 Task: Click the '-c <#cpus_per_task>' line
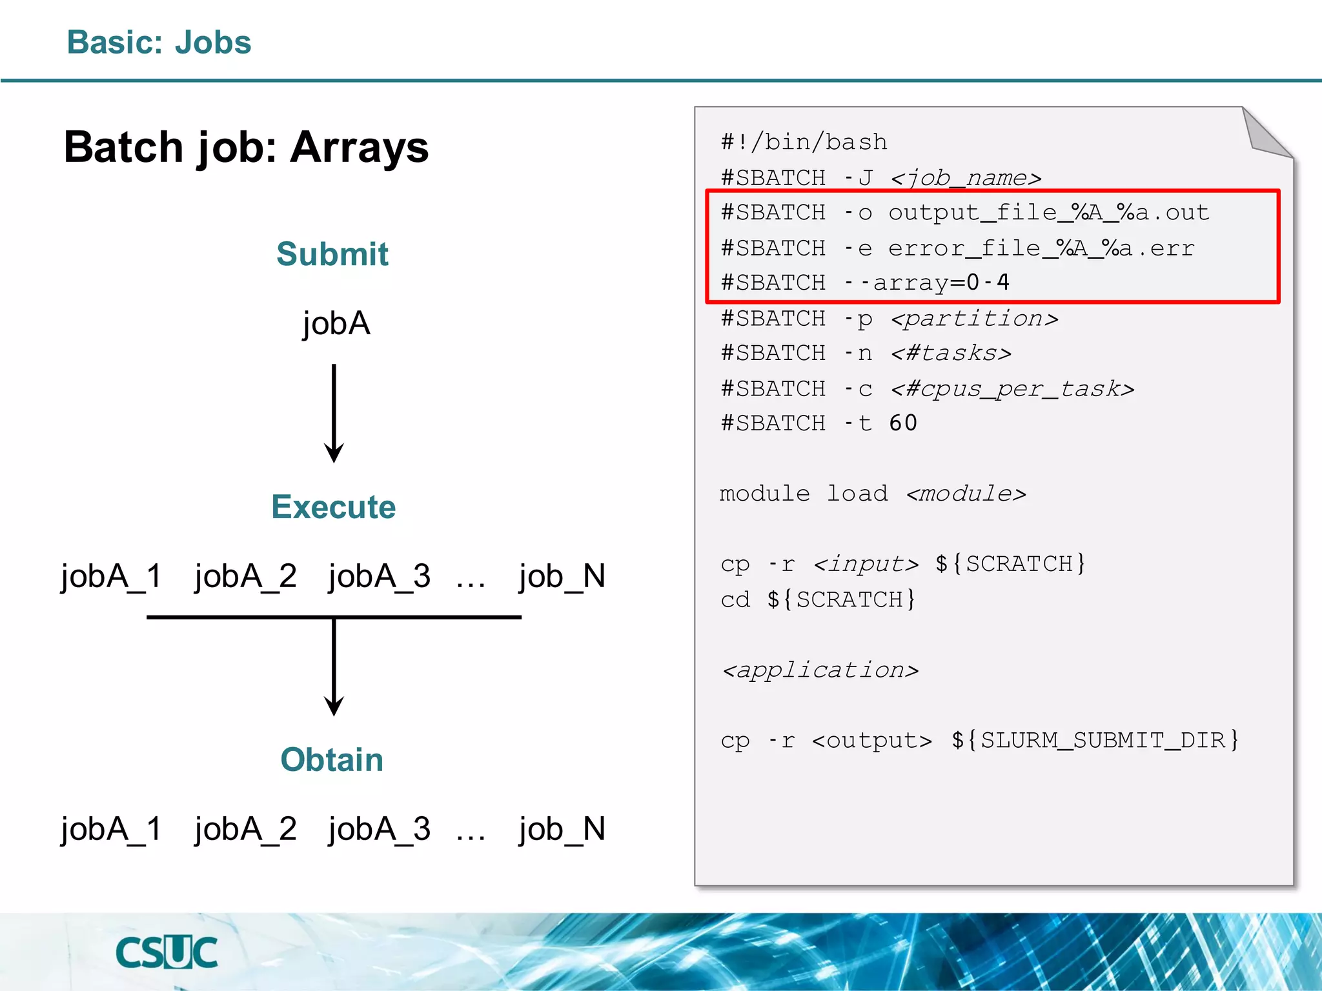(x=927, y=388)
